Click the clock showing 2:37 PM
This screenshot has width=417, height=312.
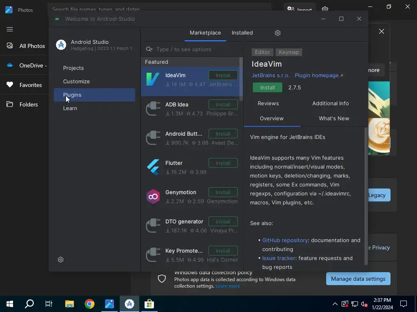pos(382,300)
